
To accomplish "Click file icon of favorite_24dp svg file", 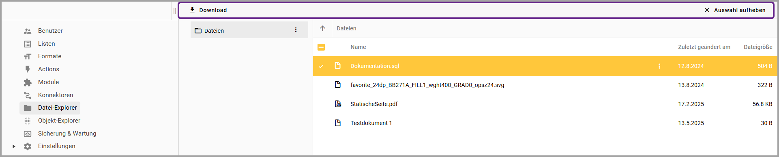I will click(337, 85).
